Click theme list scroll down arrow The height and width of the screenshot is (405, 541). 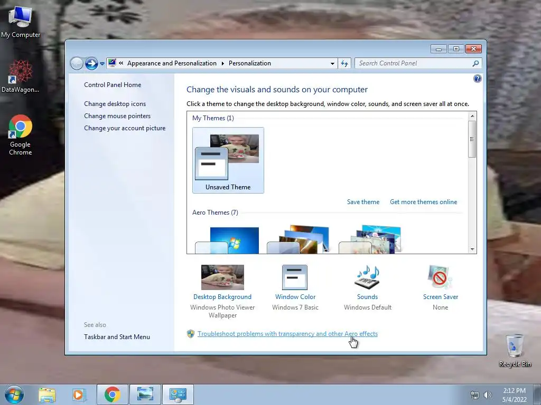[472, 249]
